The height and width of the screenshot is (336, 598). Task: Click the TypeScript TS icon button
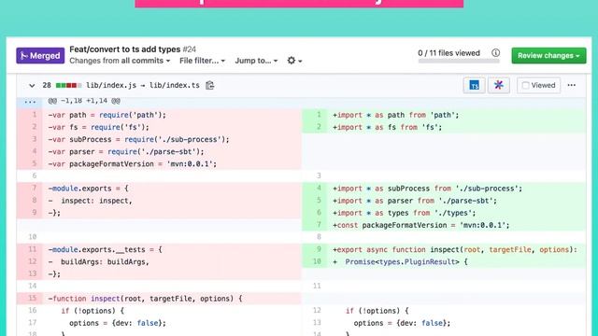pos(474,85)
